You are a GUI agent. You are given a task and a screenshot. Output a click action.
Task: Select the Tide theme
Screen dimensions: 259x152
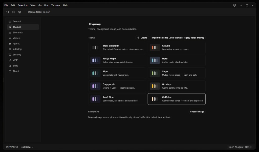tap(117, 73)
